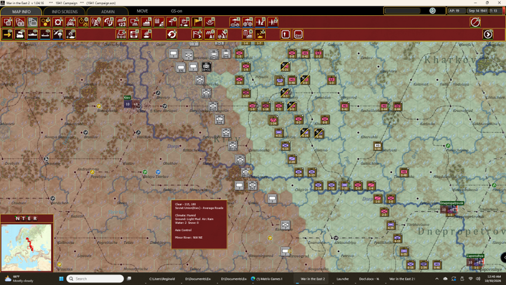Click the airfield with tank icon
This screenshot has height=285, width=506.
(x=235, y=22)
